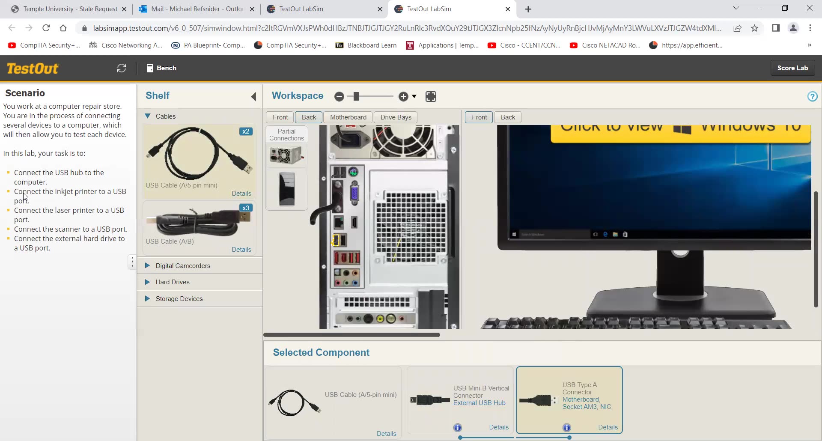Click info icon for USB Mini-B Vertical Connector

458,427
